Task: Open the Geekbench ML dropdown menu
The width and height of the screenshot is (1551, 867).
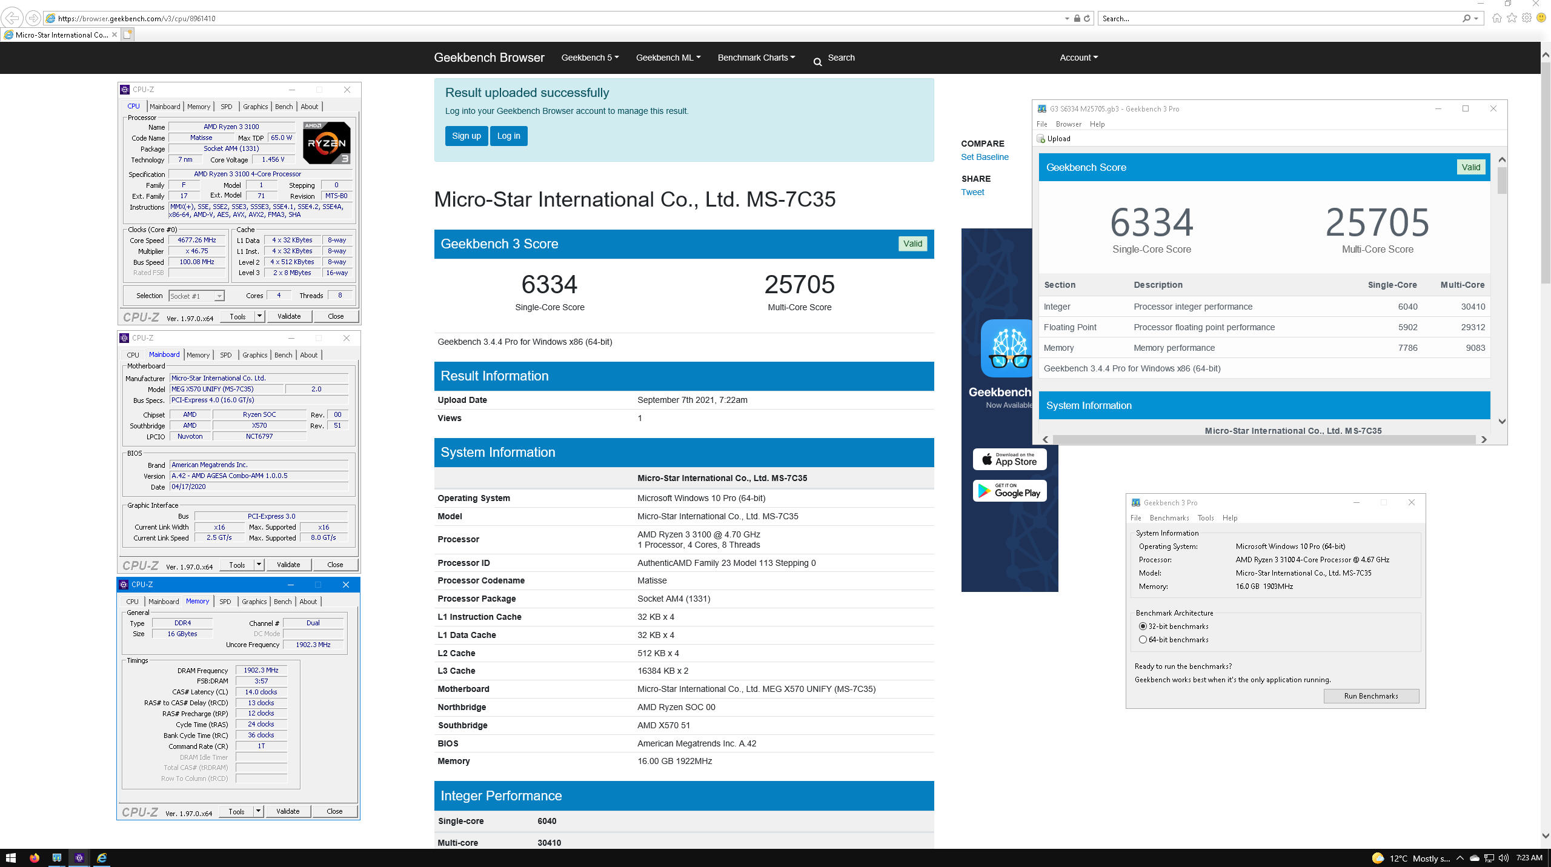Action: pyautogui.click(x=668, y=58)
